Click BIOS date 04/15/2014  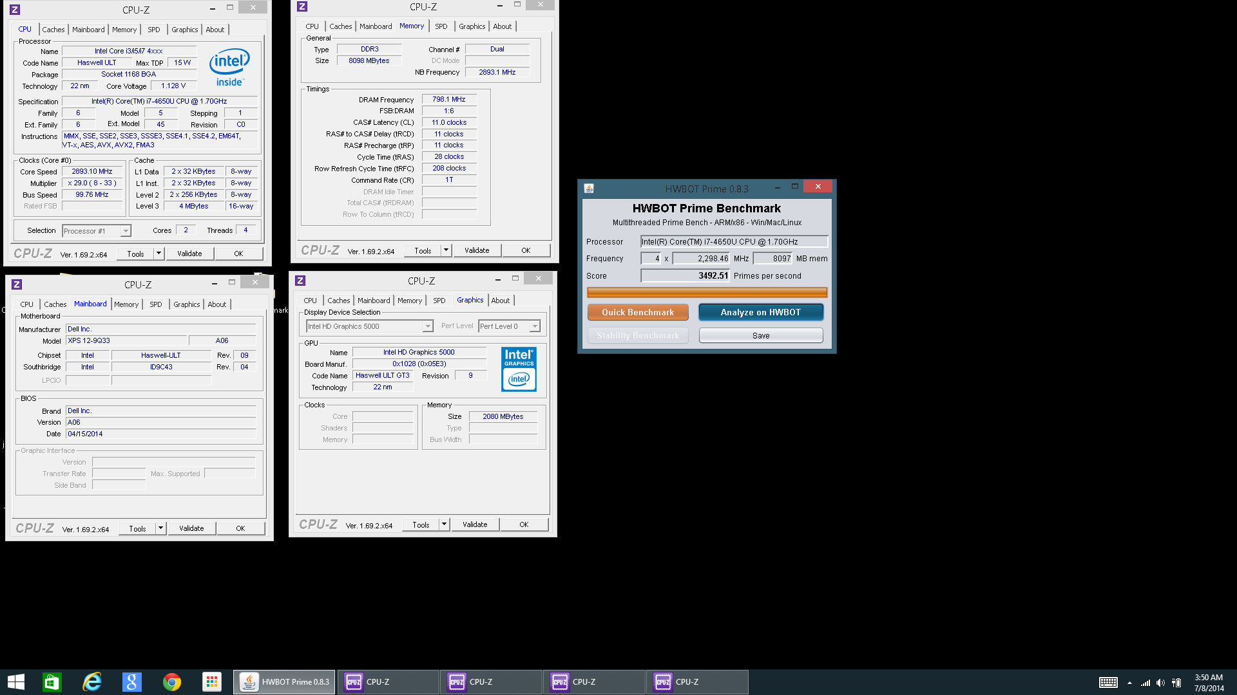(x=160, y=434)
